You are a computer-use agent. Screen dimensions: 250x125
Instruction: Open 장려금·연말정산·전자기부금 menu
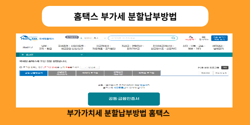(x=132, y=47)
